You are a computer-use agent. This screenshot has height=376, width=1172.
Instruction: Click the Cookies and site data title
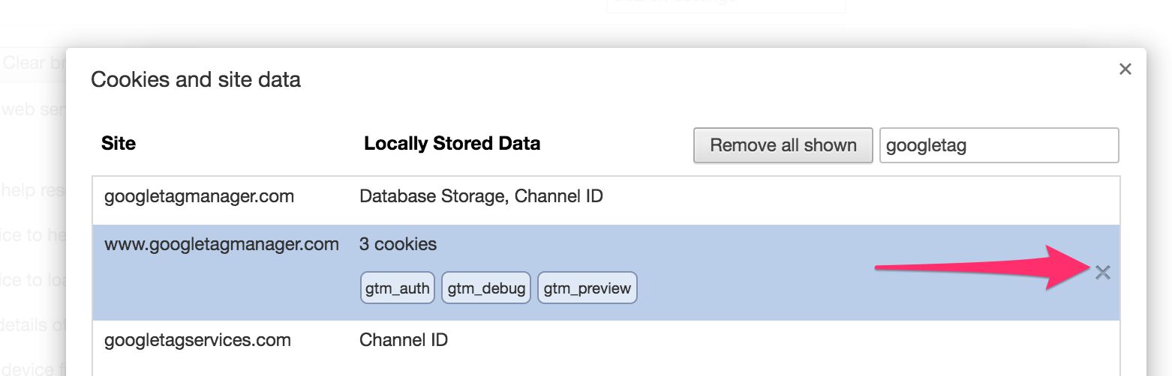point(196,79)
